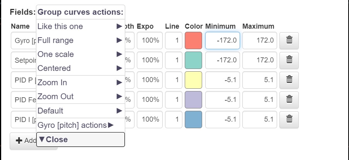Screen dimensions: 349x160
Task: Choose 'Zoom Out' in the menu
Action: (80, 96)
